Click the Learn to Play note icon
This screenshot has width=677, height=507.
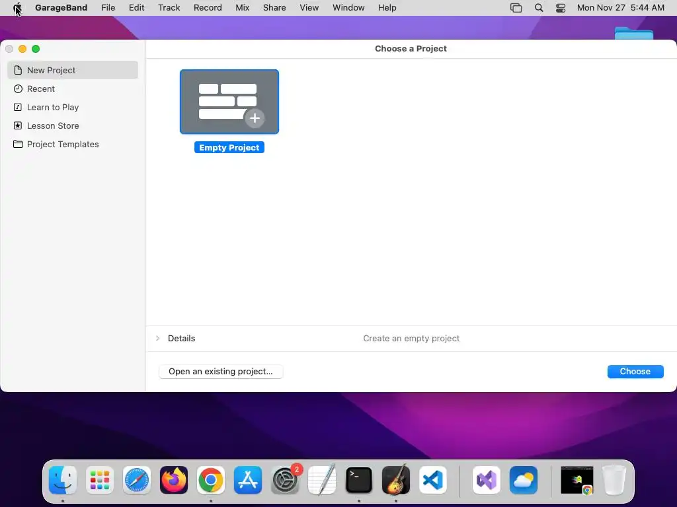pyautogui.click(x=18, y=108)
